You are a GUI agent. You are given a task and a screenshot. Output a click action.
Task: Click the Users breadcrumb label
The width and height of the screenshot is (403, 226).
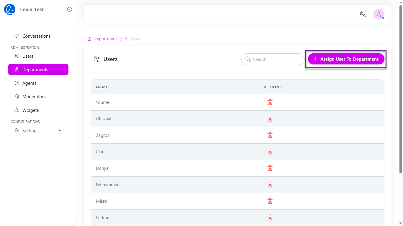[136, 39]
